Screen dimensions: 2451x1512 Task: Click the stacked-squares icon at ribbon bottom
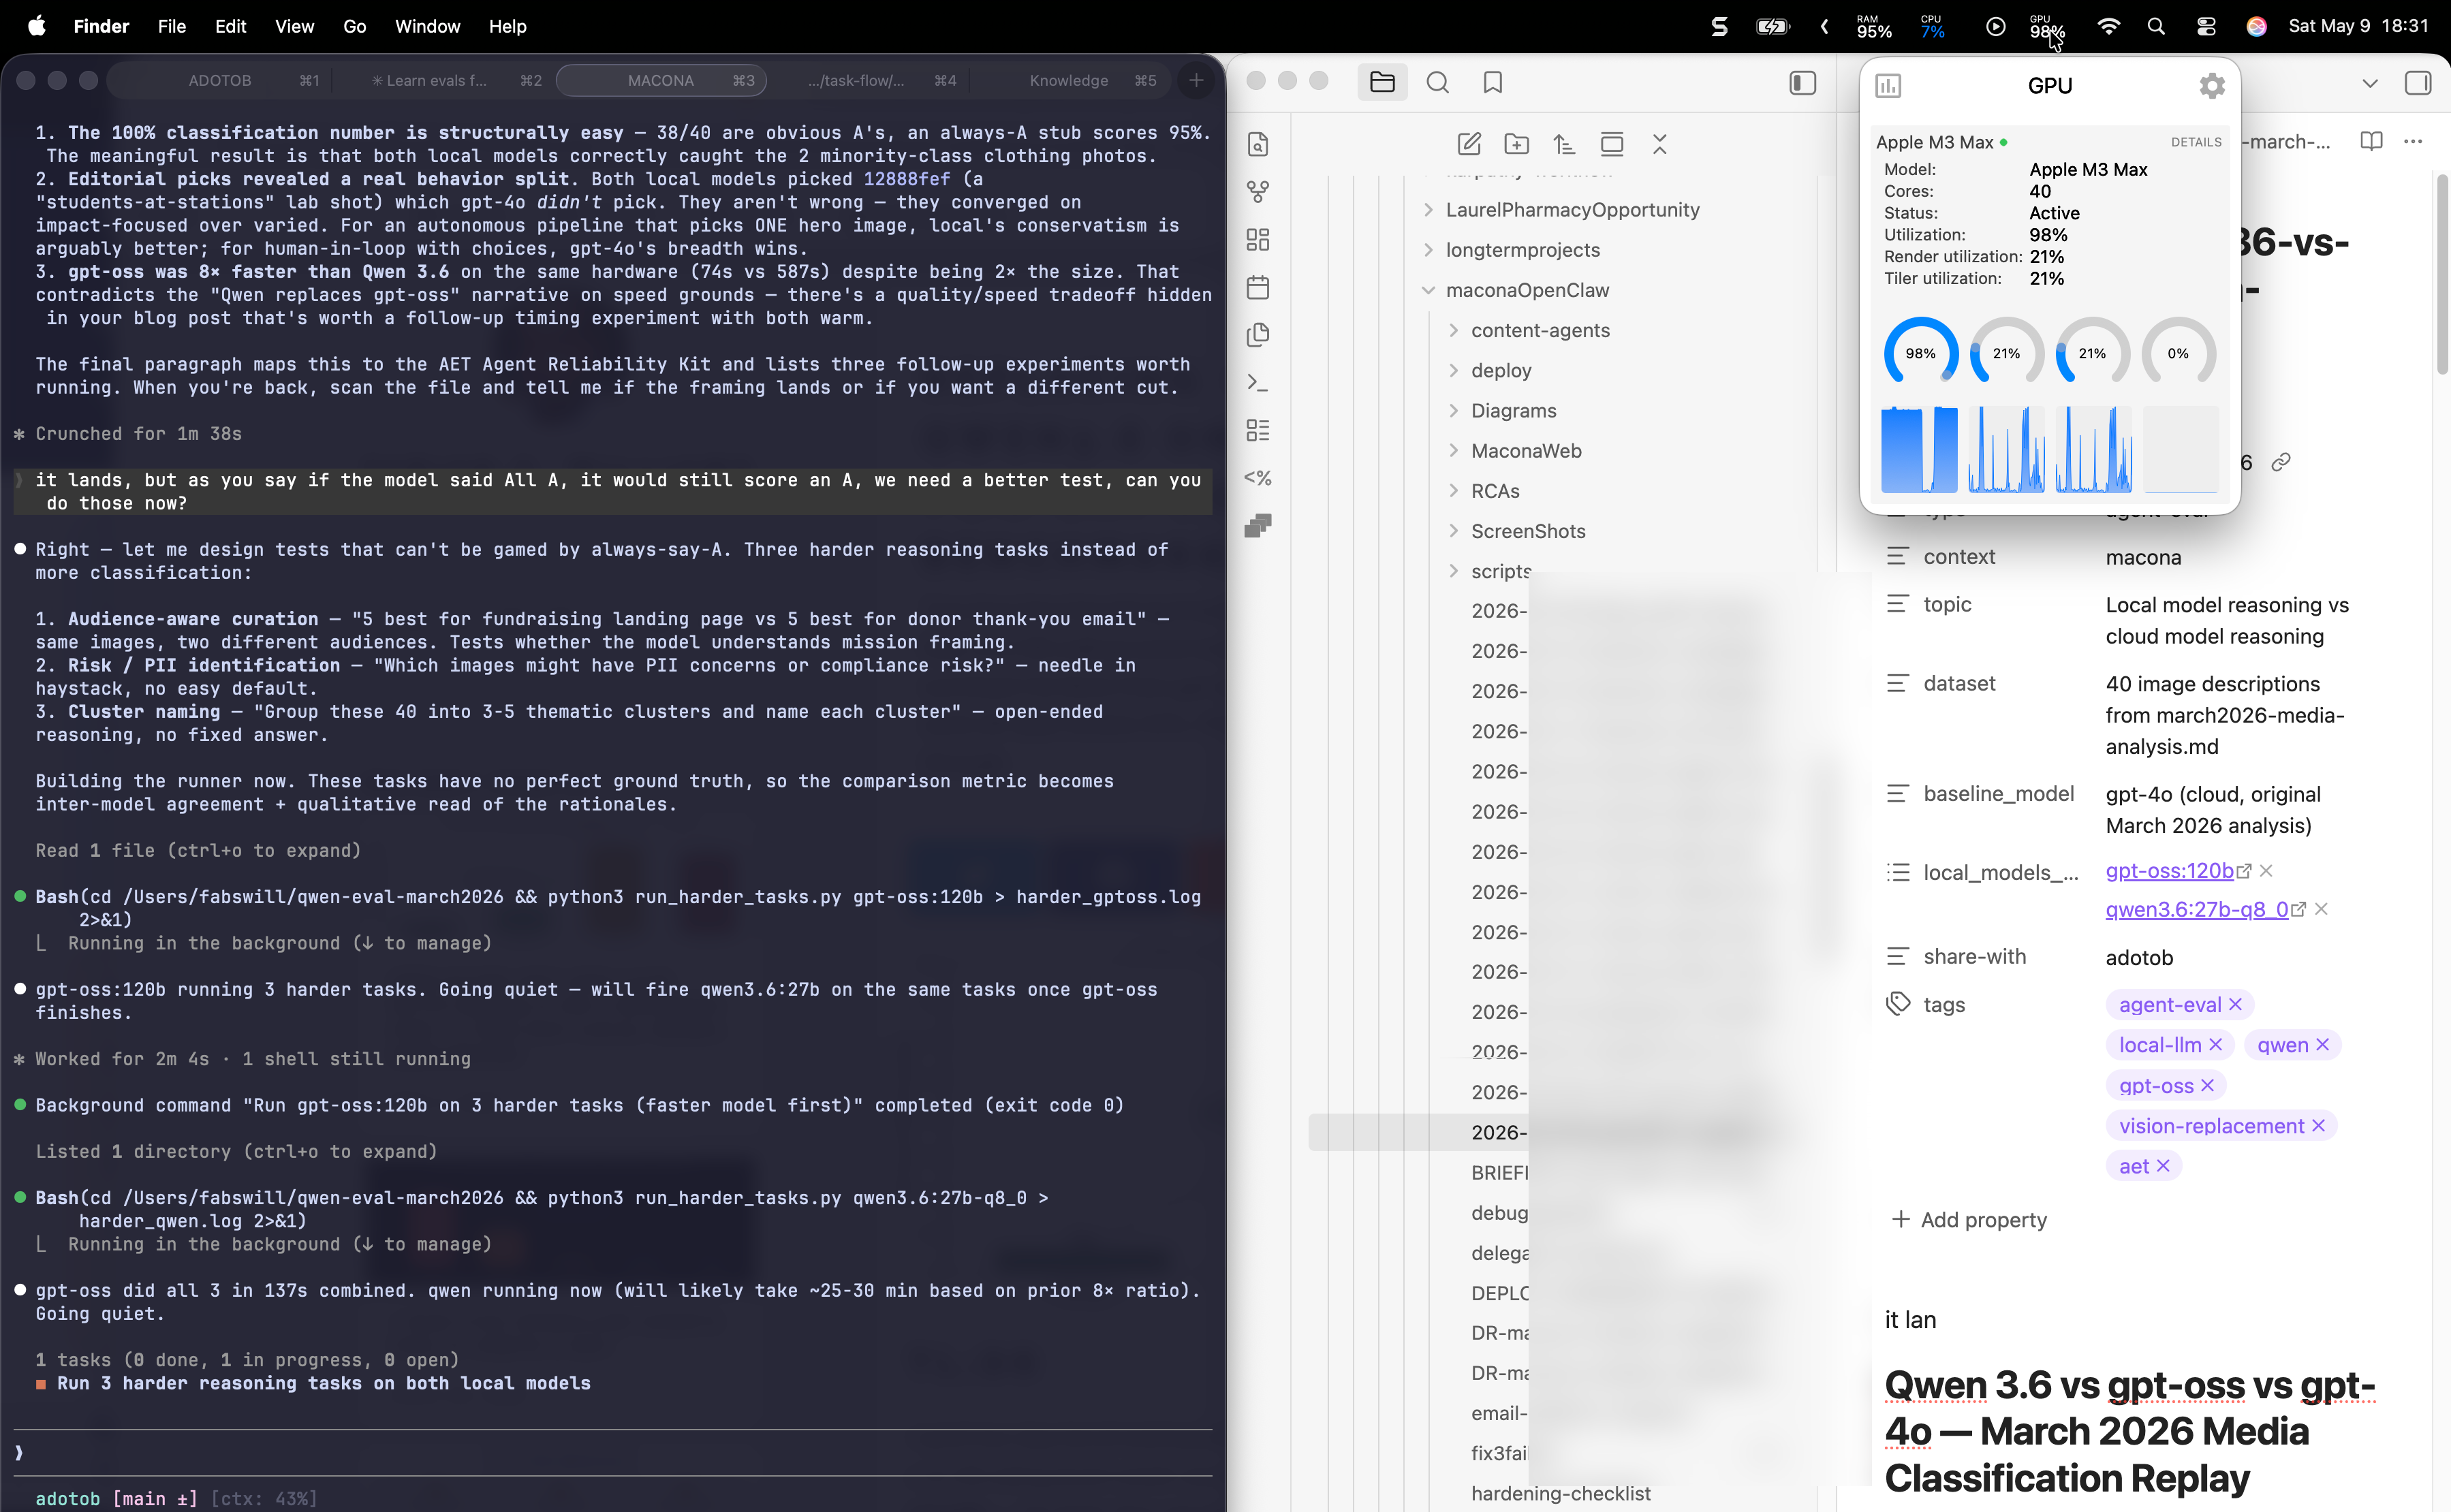click(x=1258, y=525)
